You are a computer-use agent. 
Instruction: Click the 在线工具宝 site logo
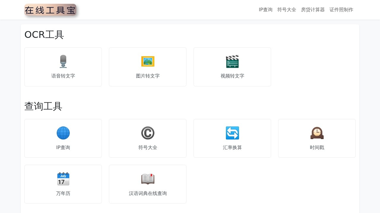50,10
